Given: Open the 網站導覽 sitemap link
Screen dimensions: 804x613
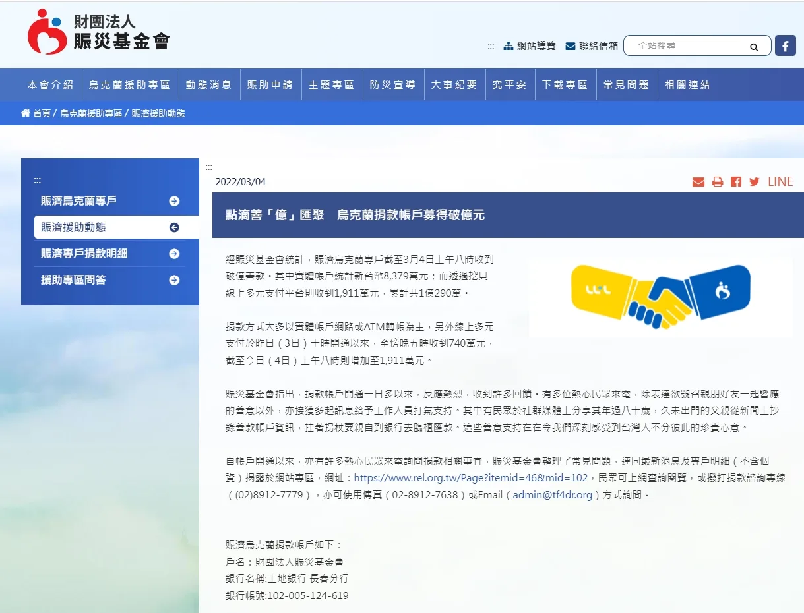Looking at the screenshot, I should coord(530,46).
